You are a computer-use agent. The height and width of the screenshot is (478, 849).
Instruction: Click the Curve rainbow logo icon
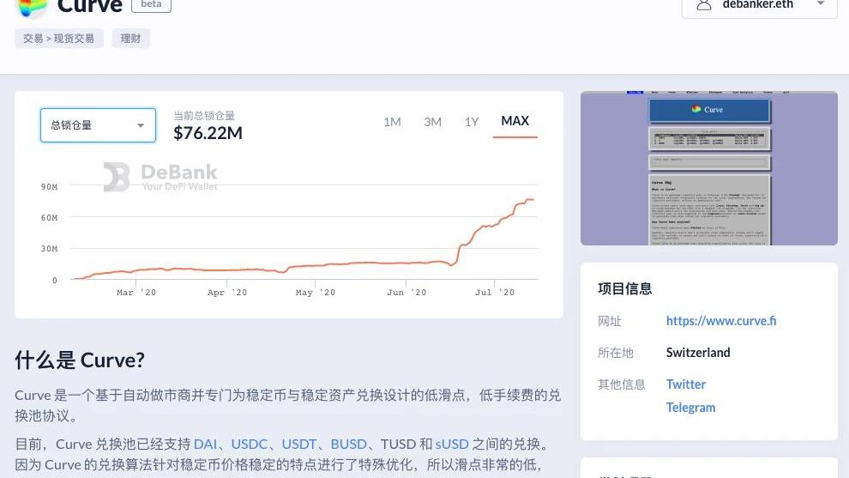(x=32, y=7)
